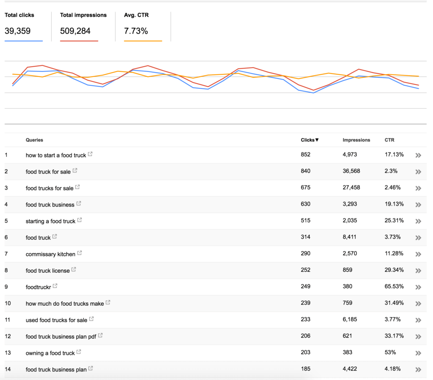Expand details arrow for 'food truck business' row
The width and height of the screenshot is (433, 380).
[418, 205]
